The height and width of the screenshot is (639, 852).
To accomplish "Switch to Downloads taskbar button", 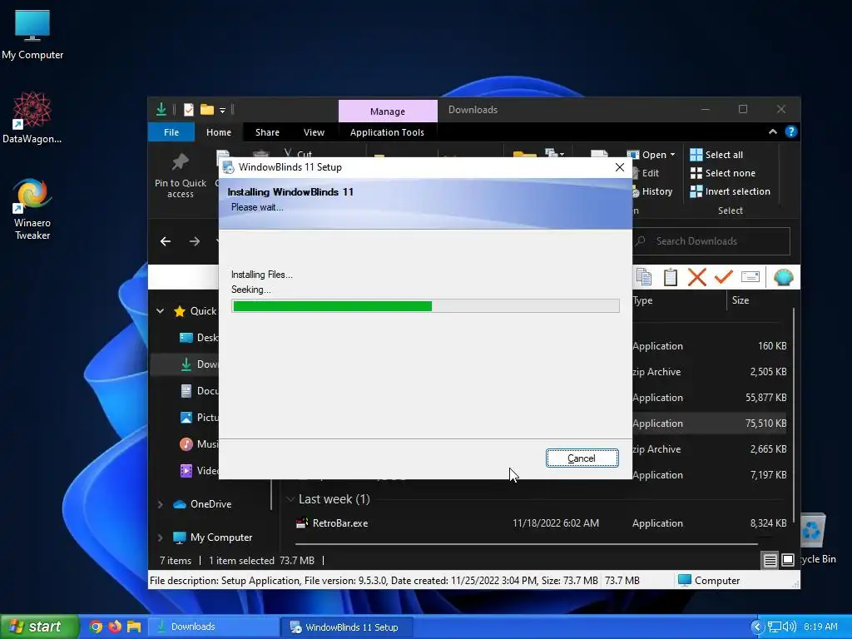I will [214, 627].
